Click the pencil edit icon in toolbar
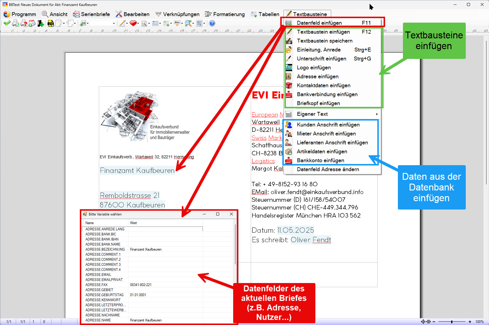Screen dimensions: 489x325 pos(122,23)
